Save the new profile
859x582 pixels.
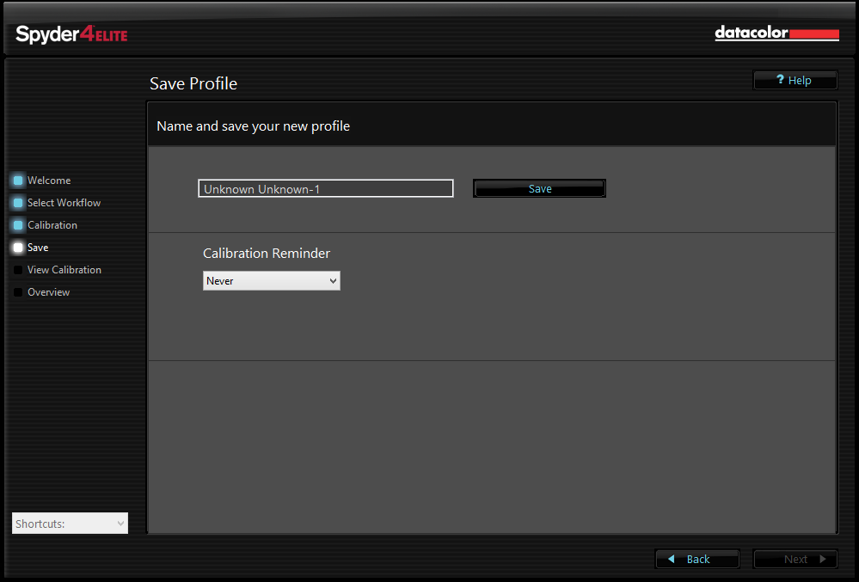point(539,188)
